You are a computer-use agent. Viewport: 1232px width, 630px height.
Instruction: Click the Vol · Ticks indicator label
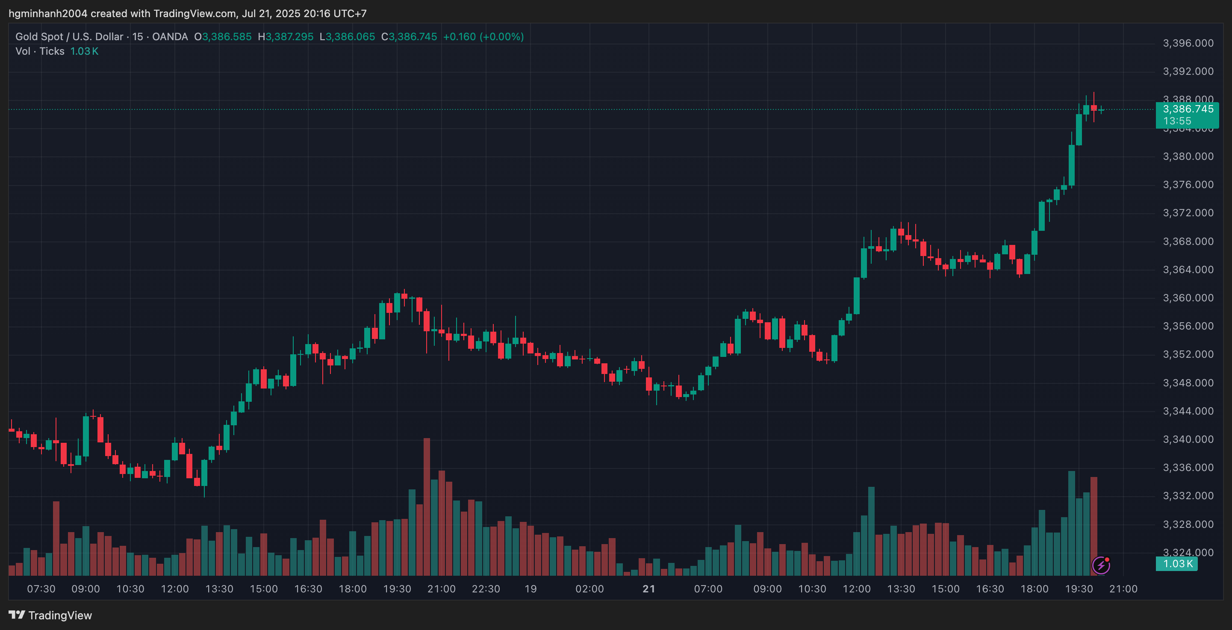click(40, 51)
